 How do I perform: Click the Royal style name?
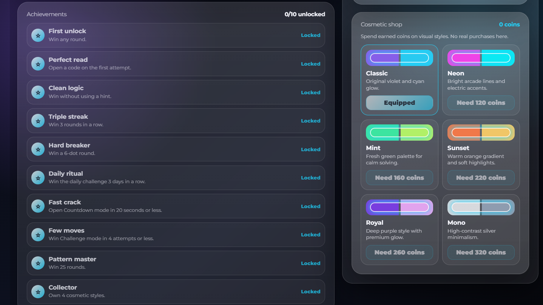375,223
